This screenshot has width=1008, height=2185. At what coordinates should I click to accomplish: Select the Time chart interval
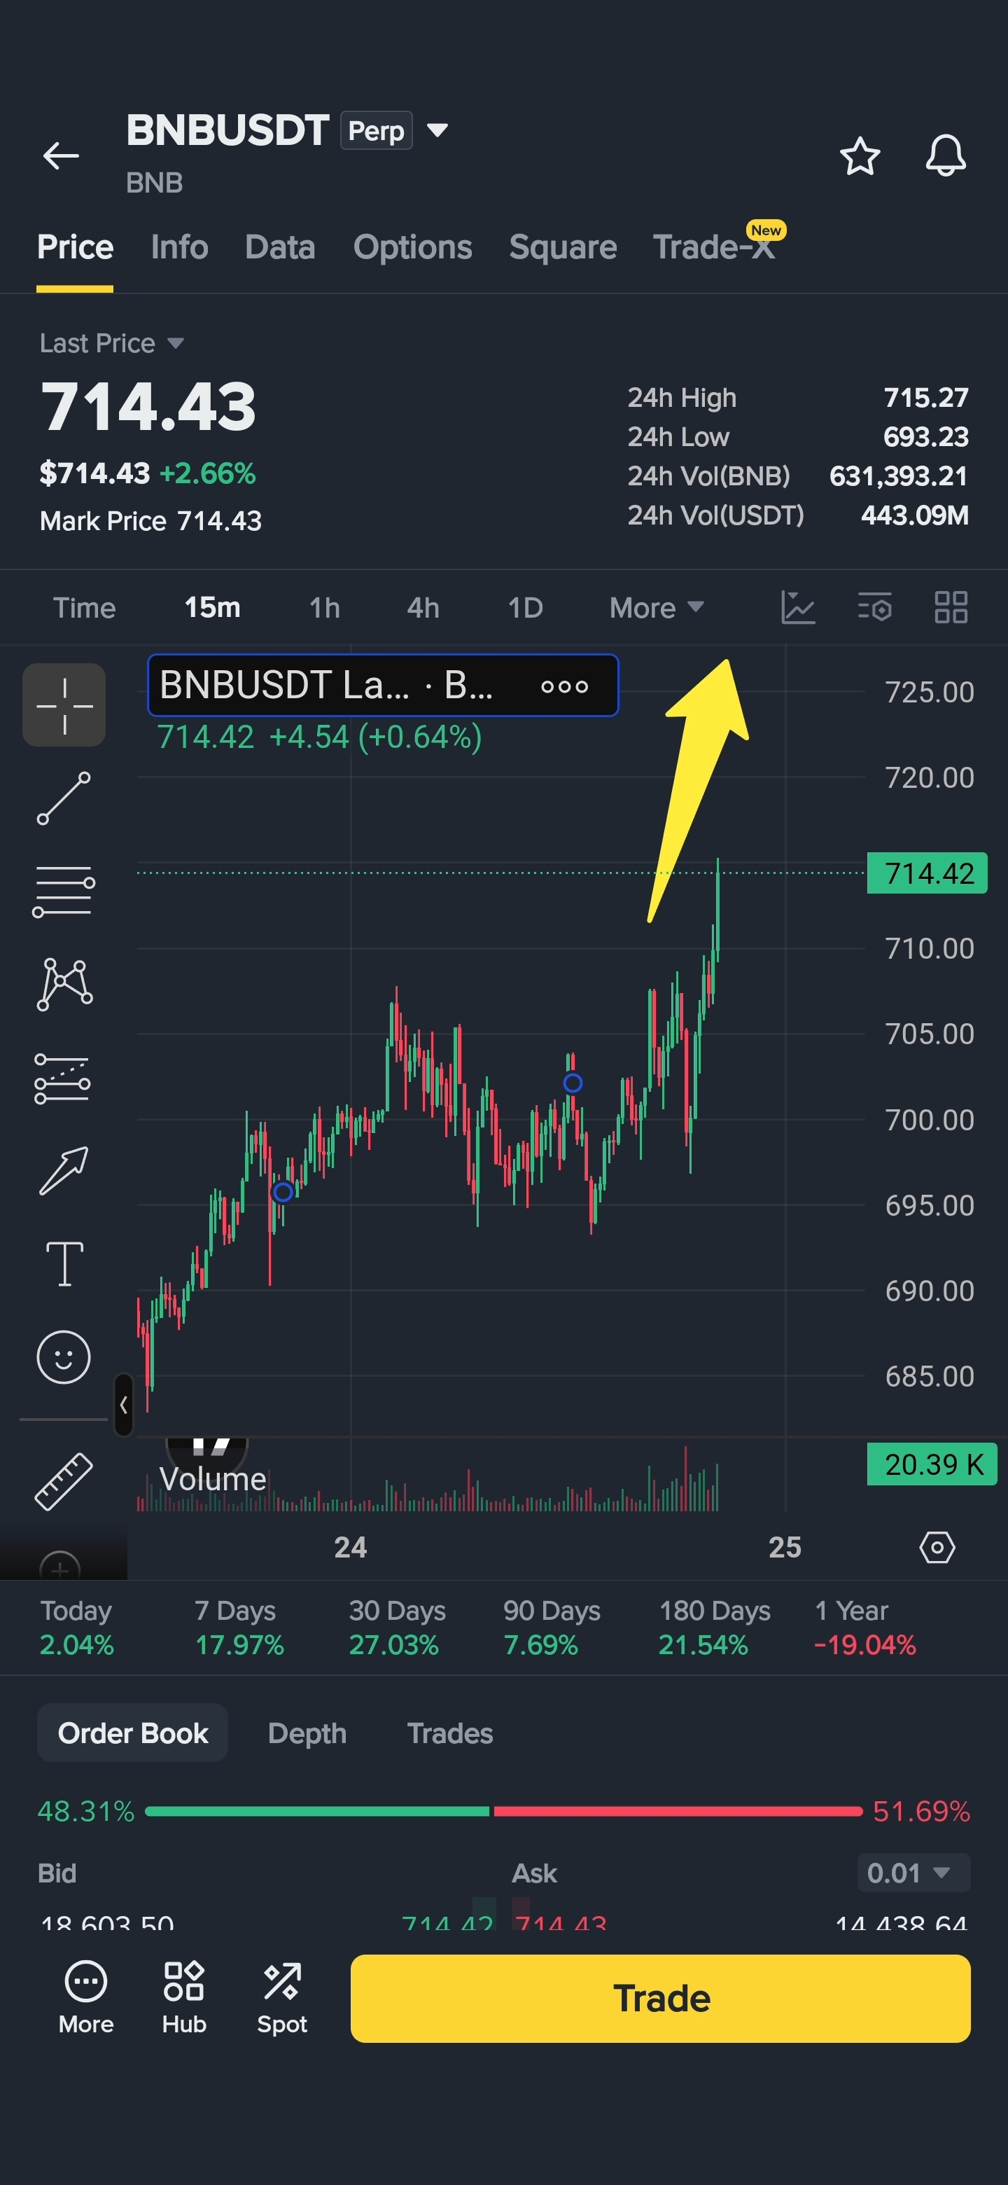coord(84,607)
